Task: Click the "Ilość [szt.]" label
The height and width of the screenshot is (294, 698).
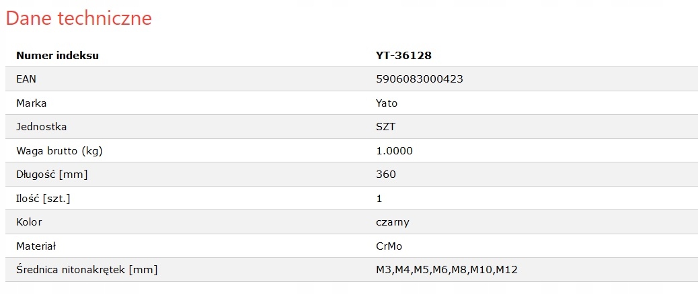Action: [x=43, y=199]
